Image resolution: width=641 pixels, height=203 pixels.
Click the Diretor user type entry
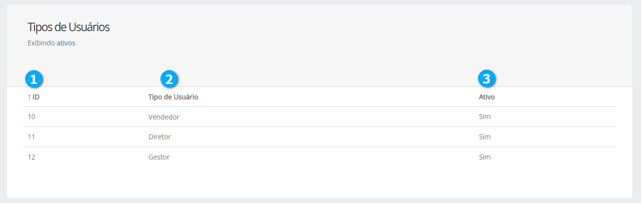160,137
